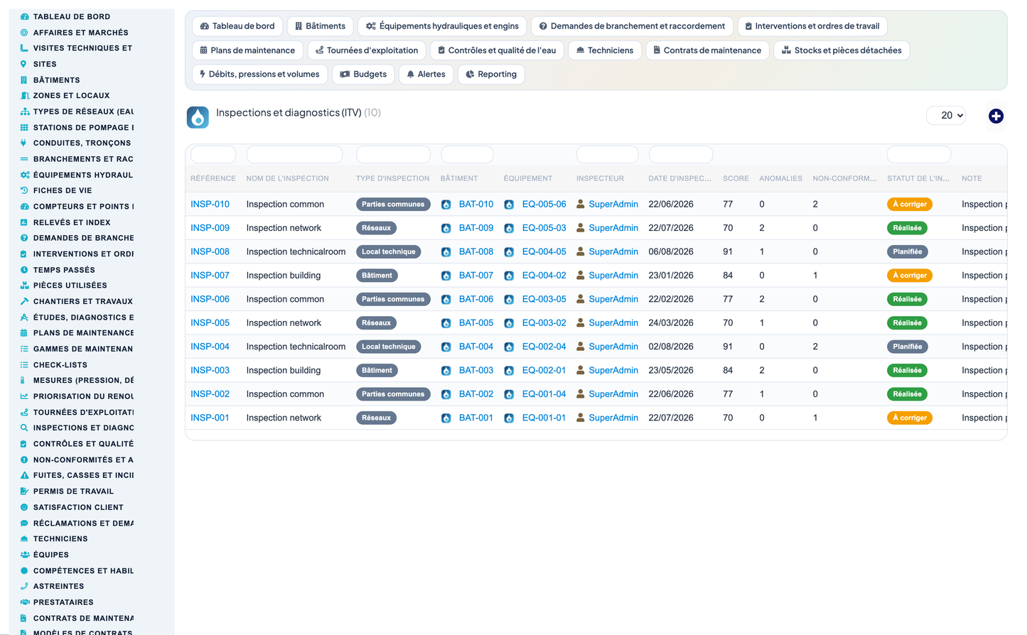Click the Prestataires handshake icon
The height and width of the screenshot is (635, 1027).
coord(24,602)
